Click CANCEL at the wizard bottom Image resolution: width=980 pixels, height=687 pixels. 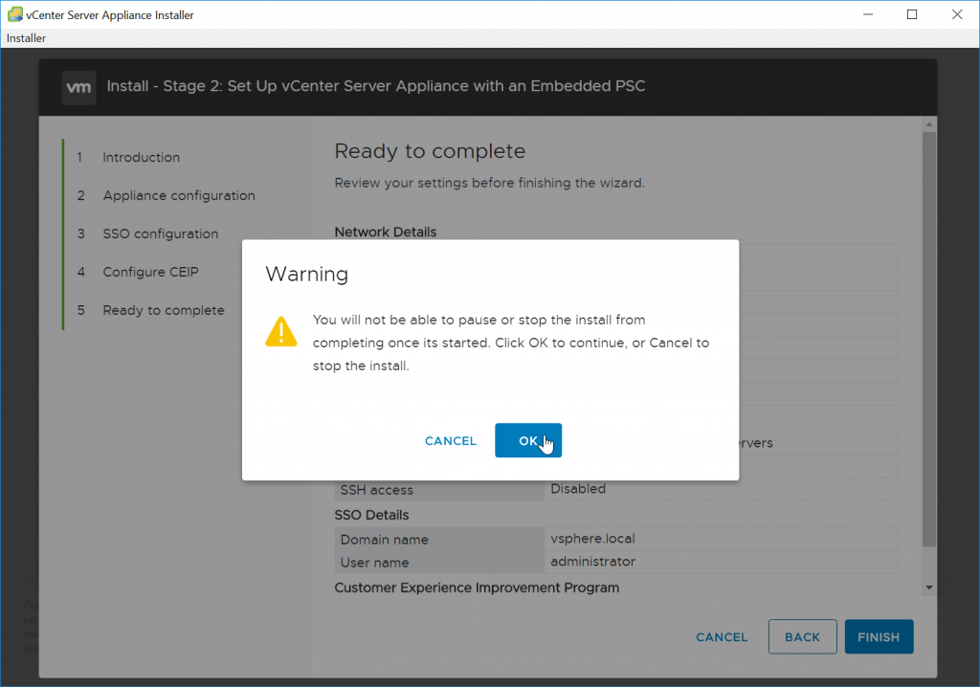pyautogui.click(x=722, y=637)
